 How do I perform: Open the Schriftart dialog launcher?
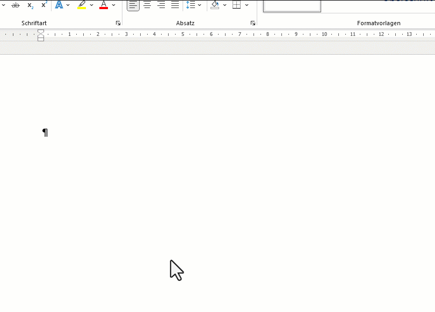tap(118, 24)
